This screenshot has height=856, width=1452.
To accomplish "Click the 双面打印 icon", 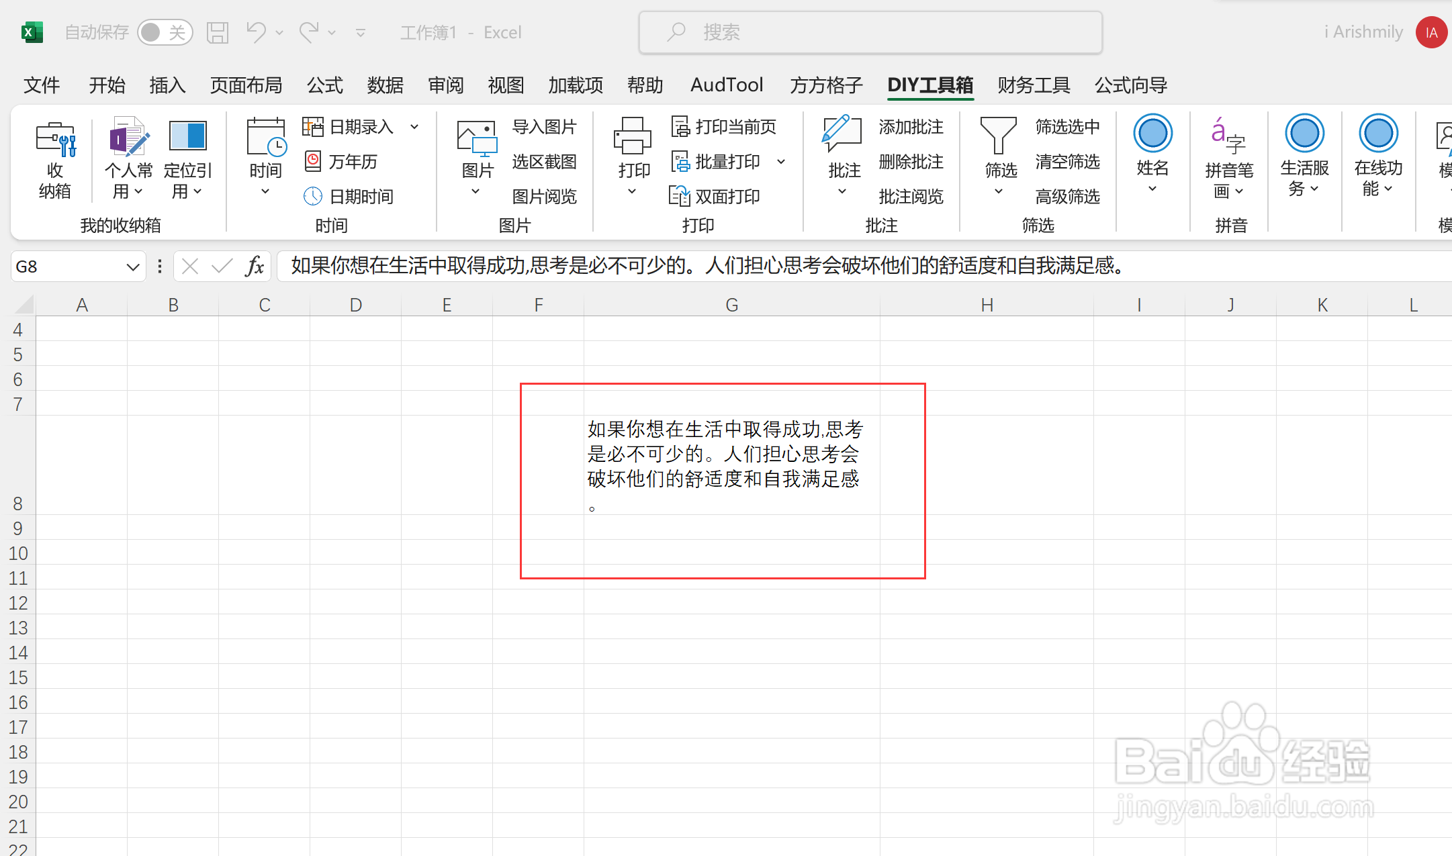I will [x=680, y=196].
